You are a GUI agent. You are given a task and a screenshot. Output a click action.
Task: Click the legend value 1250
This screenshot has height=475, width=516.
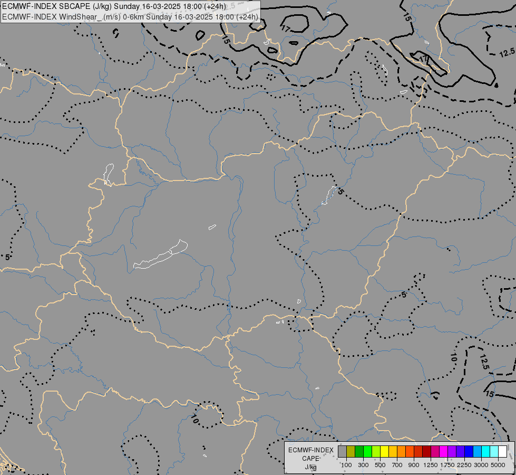[431, 465]
